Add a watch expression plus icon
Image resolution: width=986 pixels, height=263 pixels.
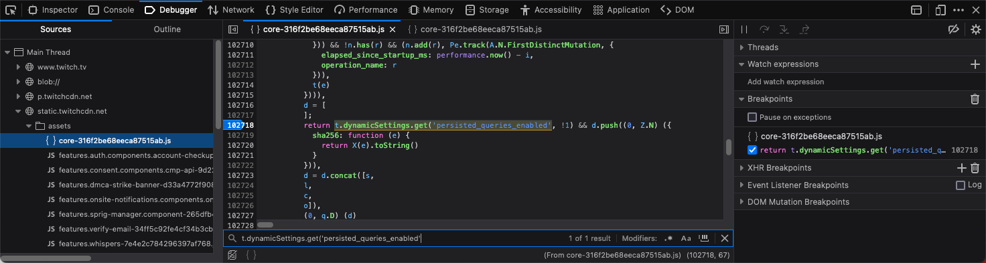pos(975,64)
